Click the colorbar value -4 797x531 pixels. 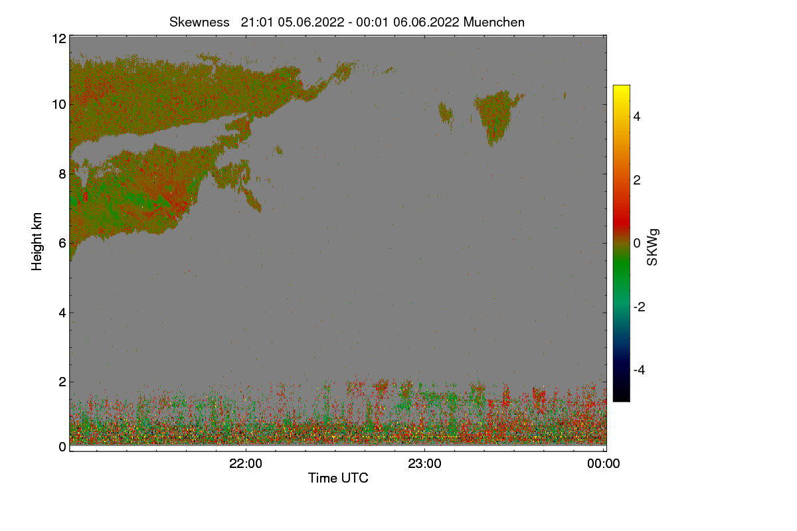(x=641, y=370)
